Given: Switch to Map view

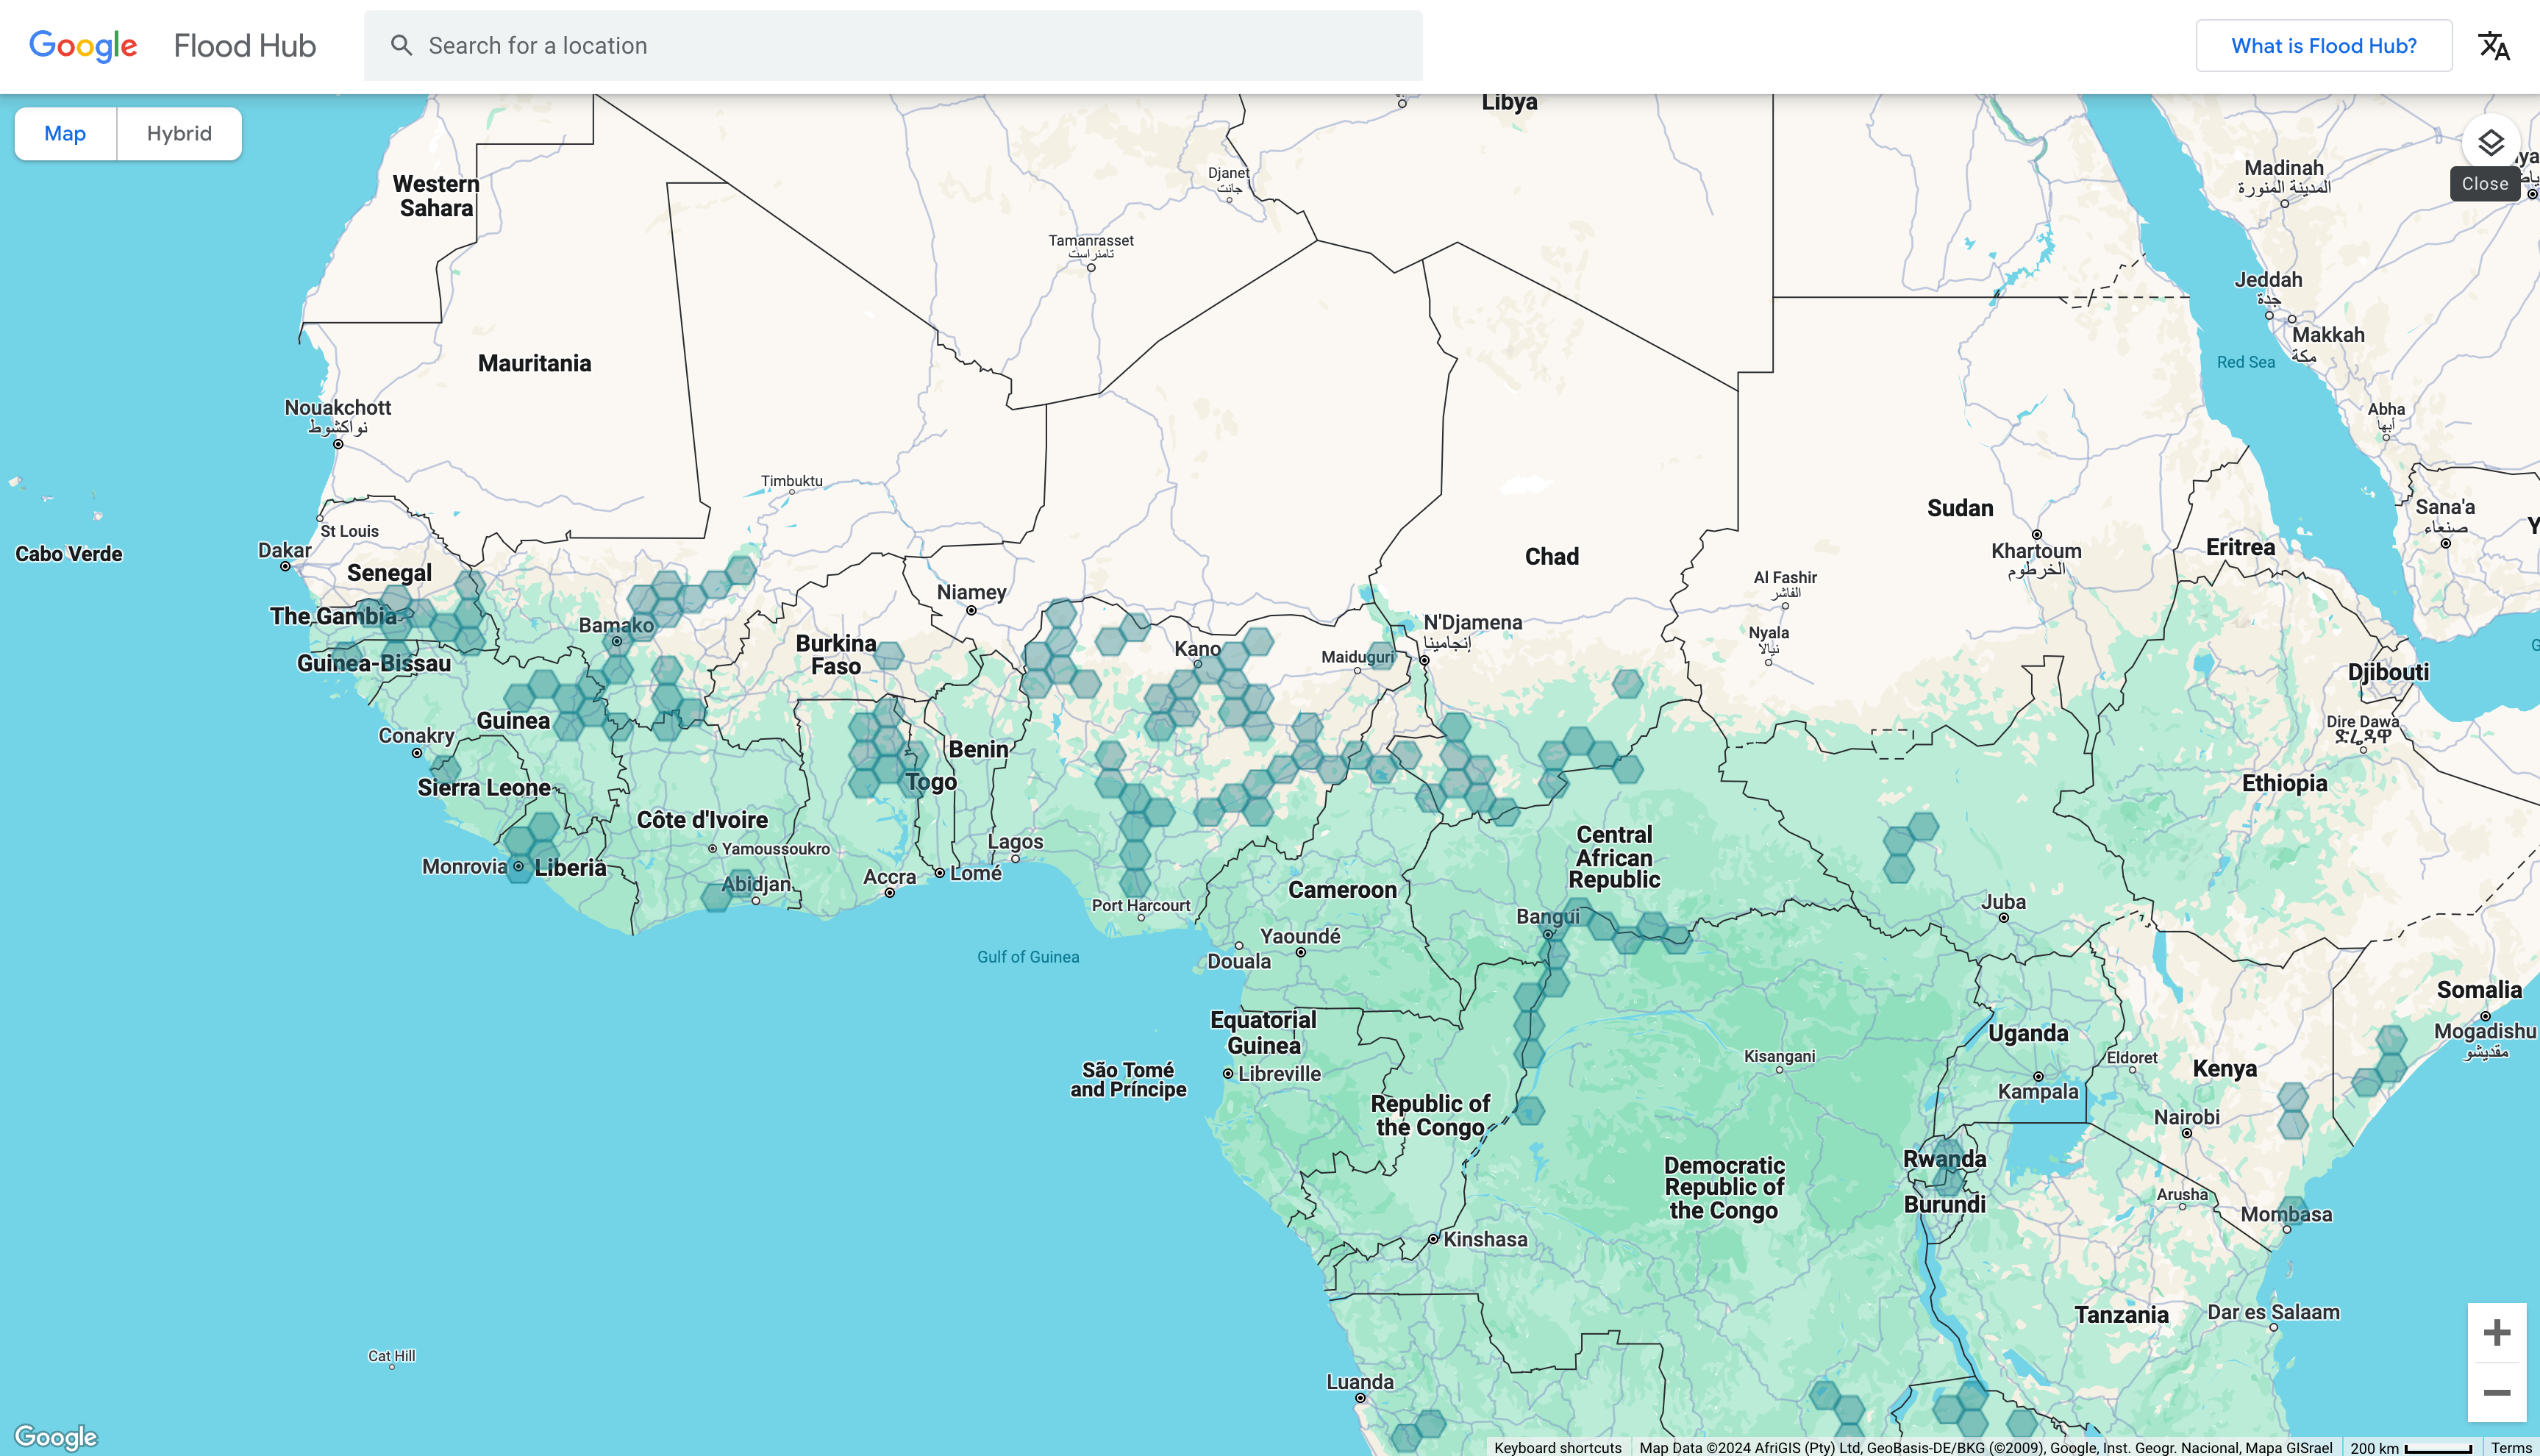Looking at the screenshot, I should pos(65,134).
